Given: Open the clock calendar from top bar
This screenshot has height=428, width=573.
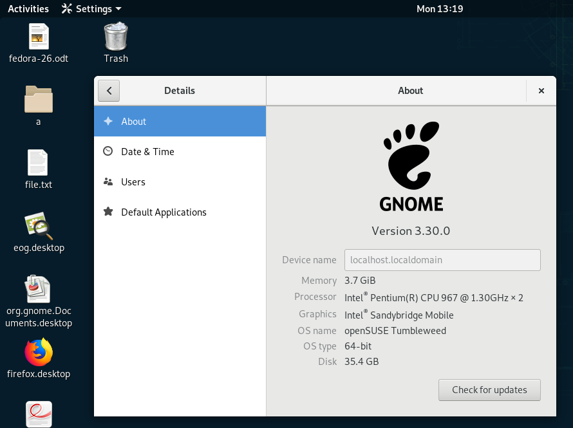Looking at the screenshot, I should point(440,8).
